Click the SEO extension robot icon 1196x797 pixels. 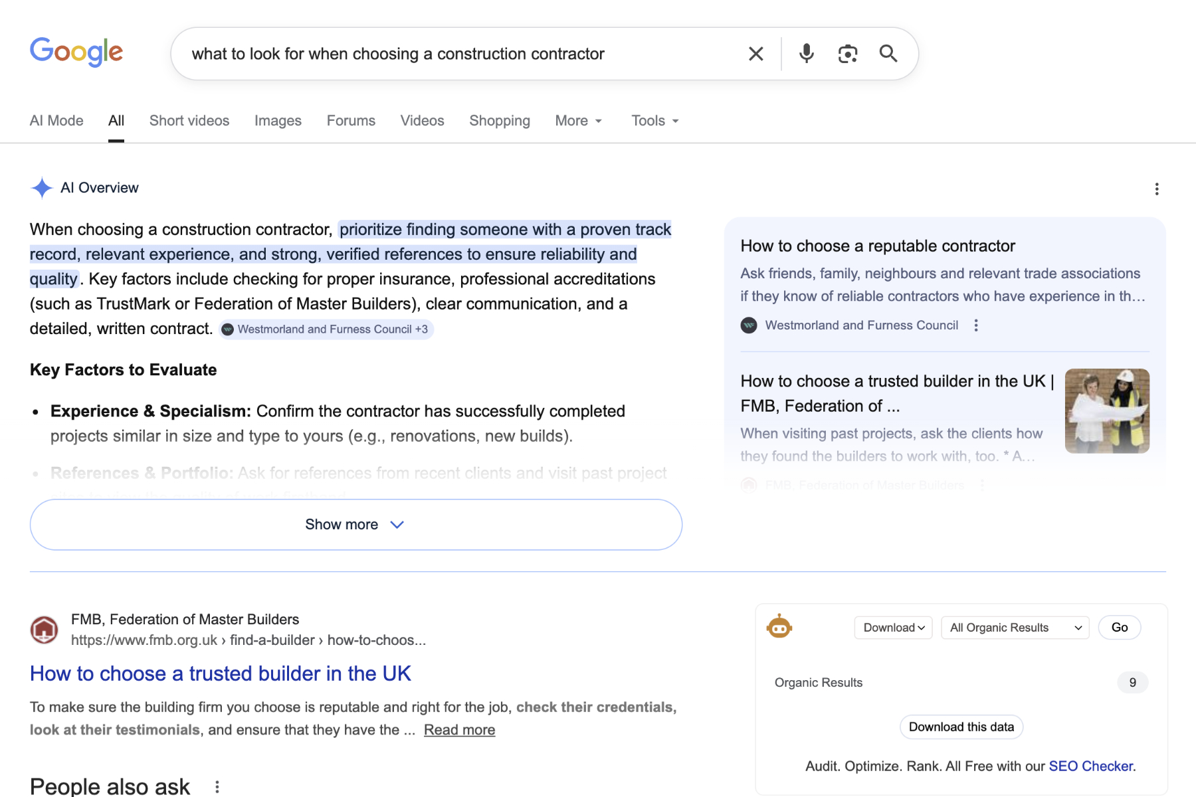(x=779, y=627)
